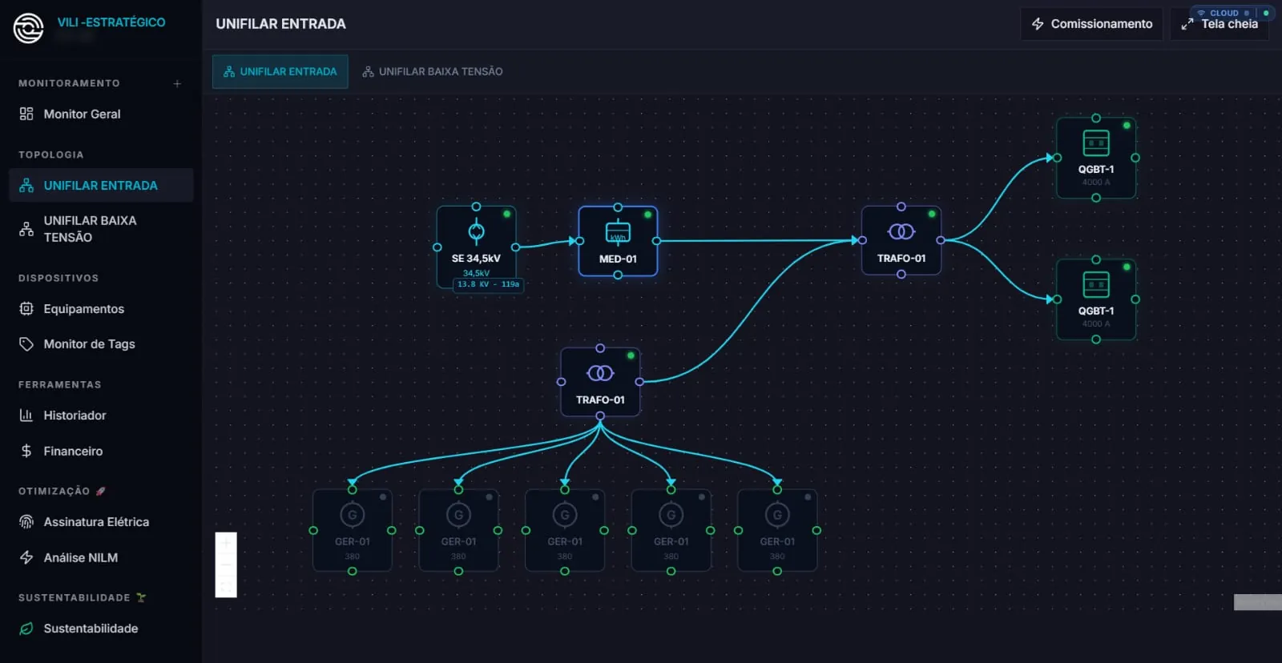Select the TRAFO-01 node connected to the generators
This screenshot has height=663, width=1282.
pyautogui.click(x=600, y=382)
